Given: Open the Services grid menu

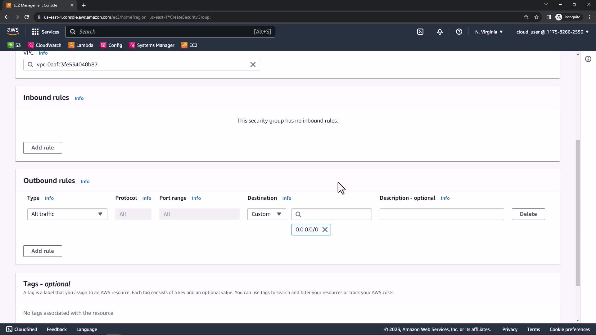Looking at the screenshot, I should [x=45, y=32].
